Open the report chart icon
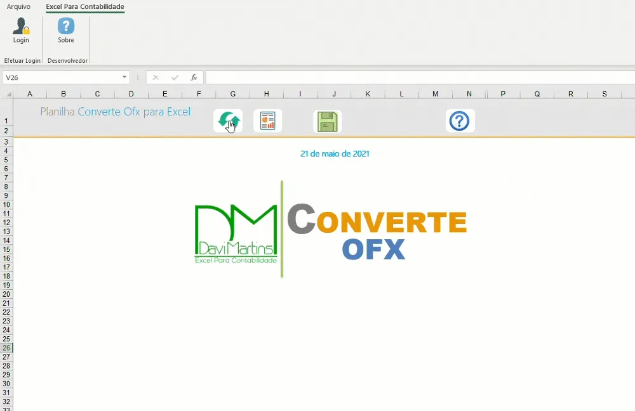Viewport: 635px width, 411px height. click(268, 121)
